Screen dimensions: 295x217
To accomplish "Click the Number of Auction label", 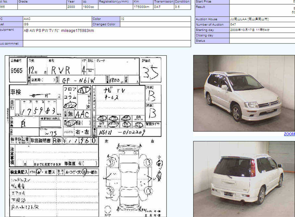I will pos(212,25).
